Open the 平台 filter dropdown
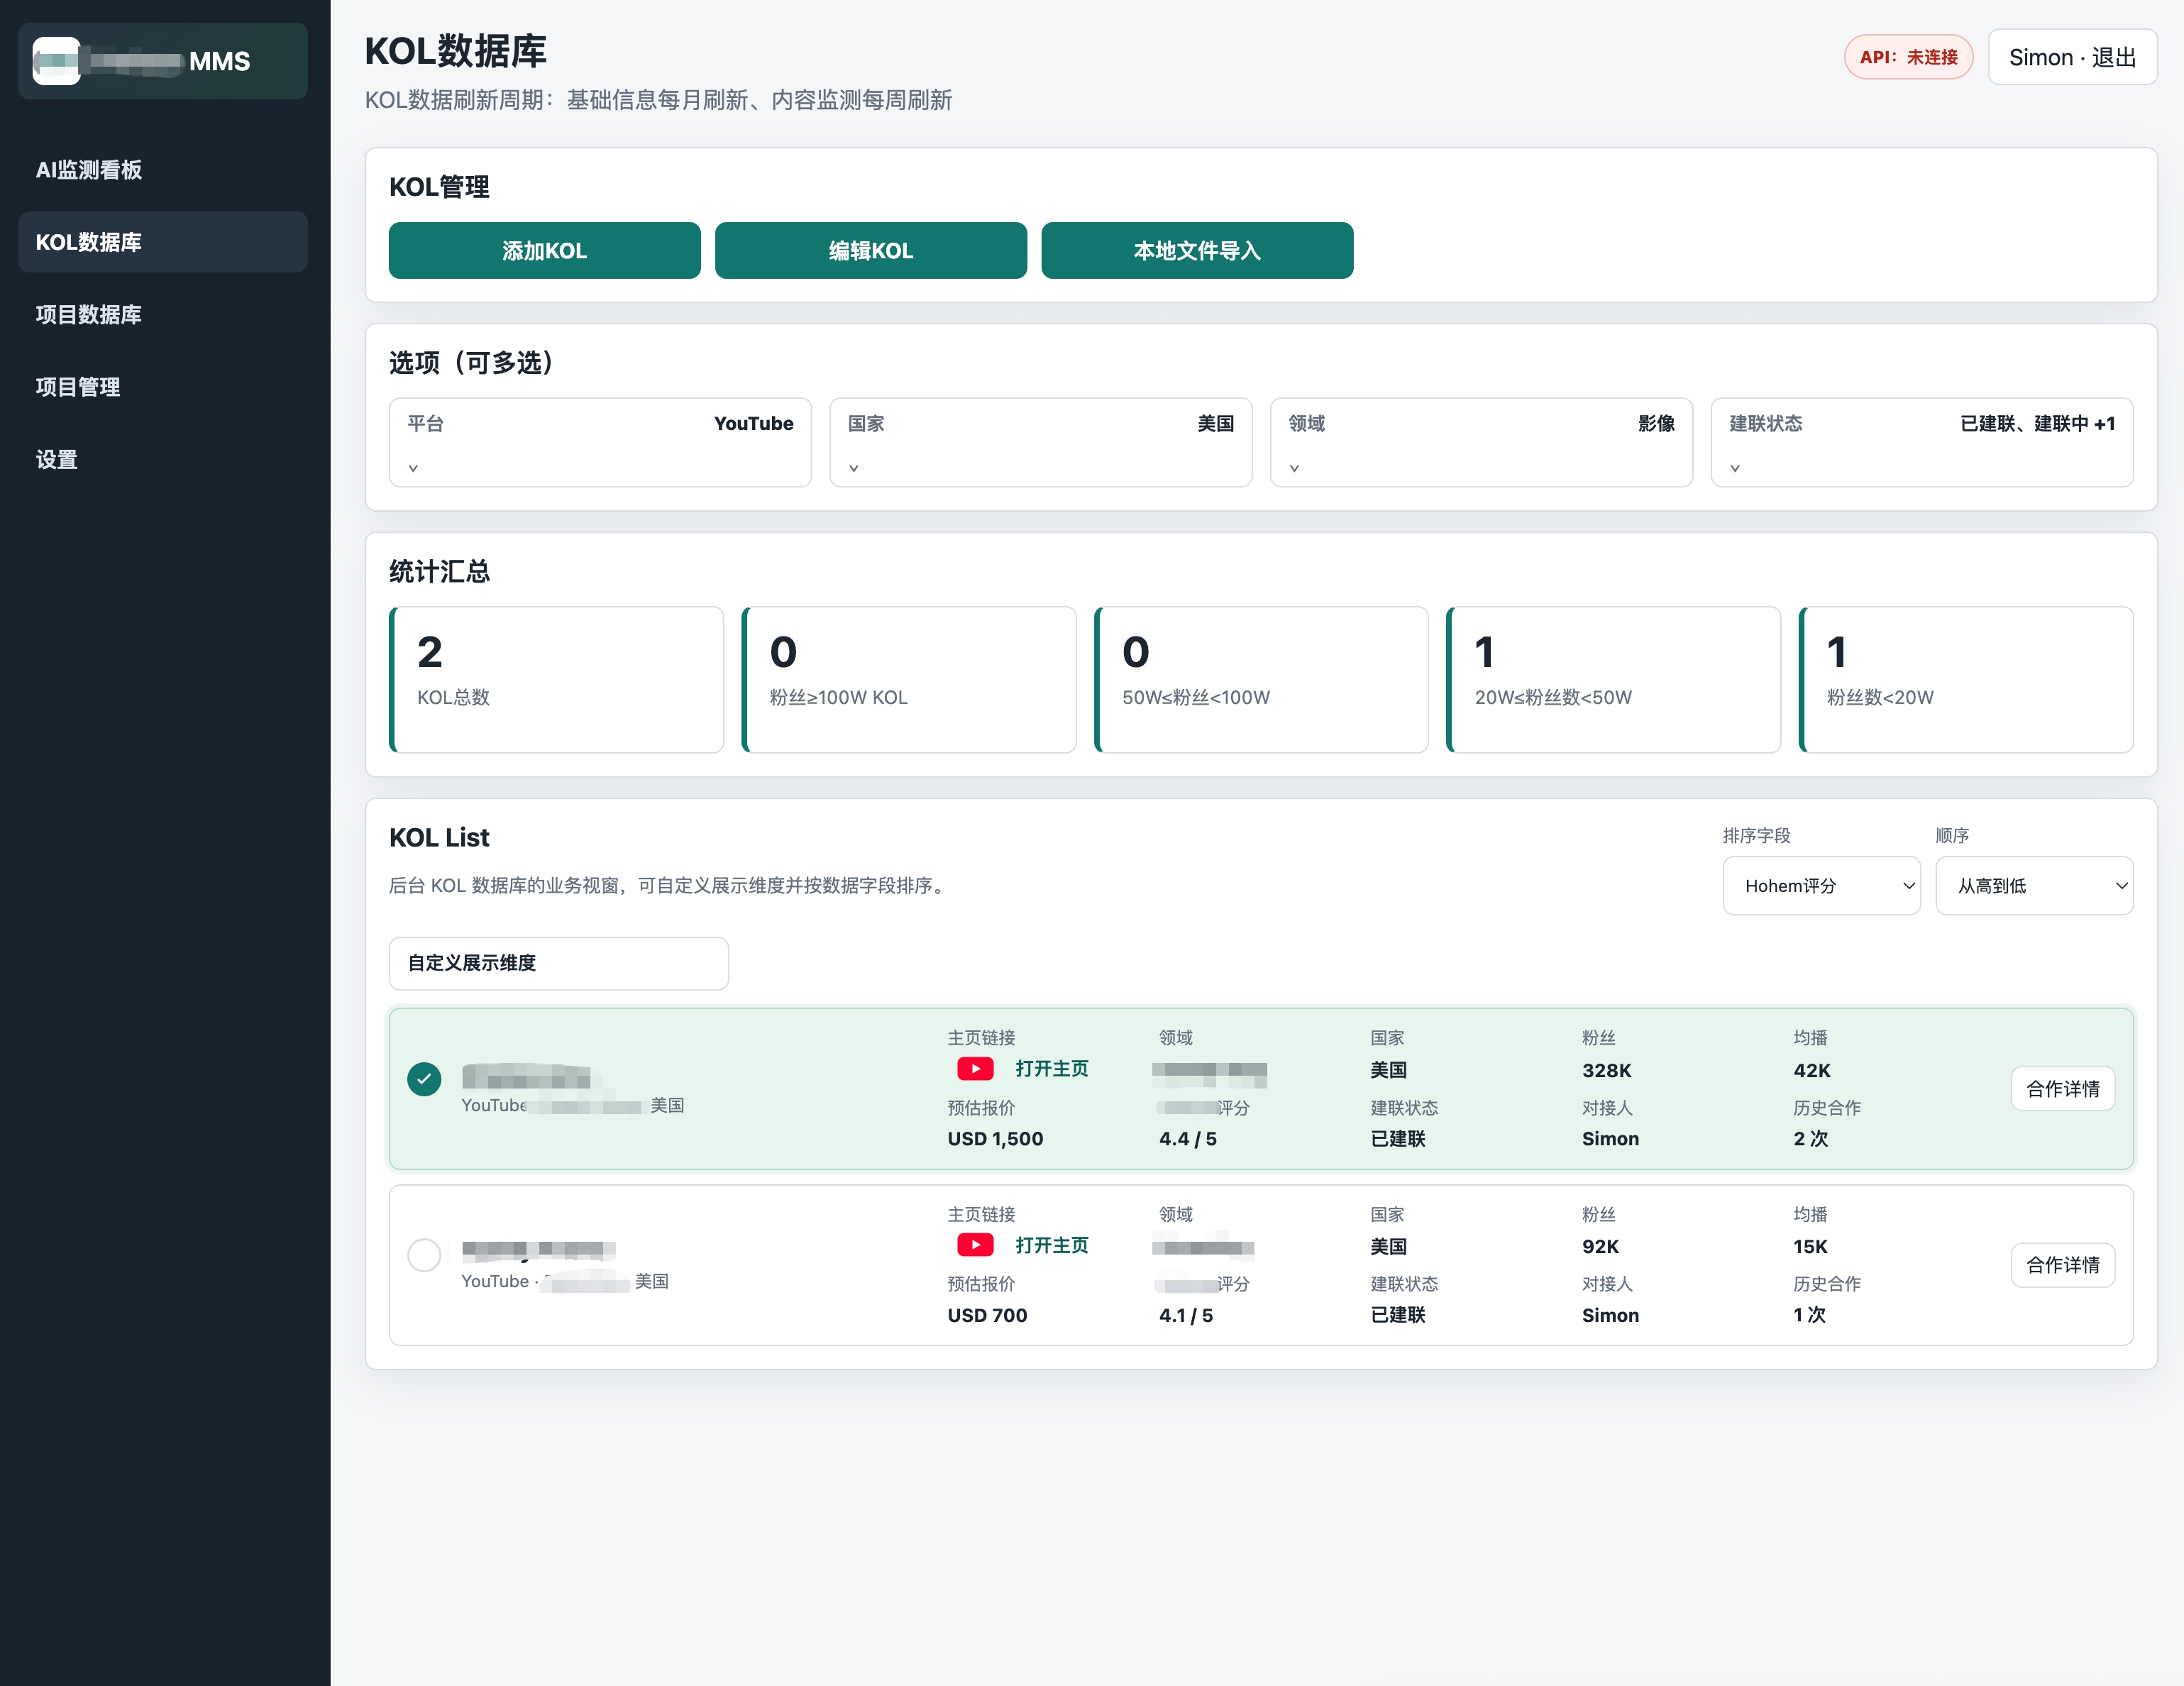The image size is (2184, 1686). tap(600, 442)
